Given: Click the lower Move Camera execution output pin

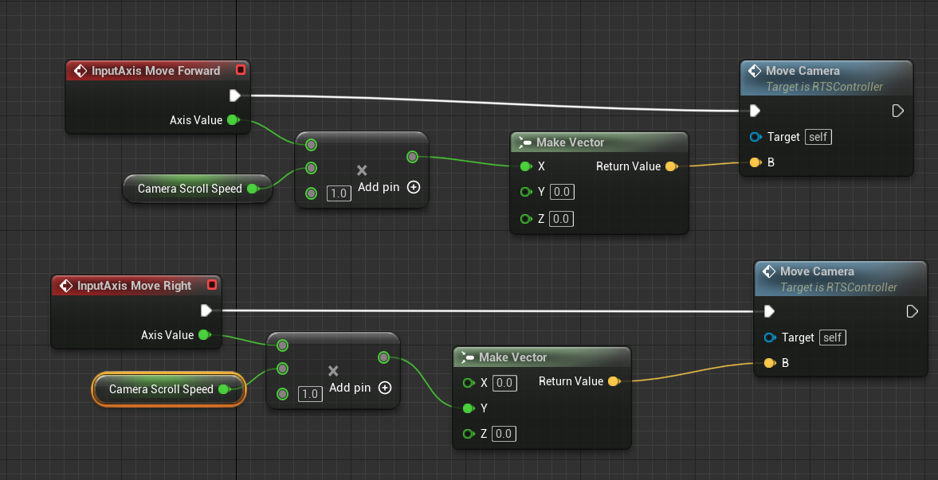Looking at the screenshot, I should pyautogui.click(x=912, y=310).
